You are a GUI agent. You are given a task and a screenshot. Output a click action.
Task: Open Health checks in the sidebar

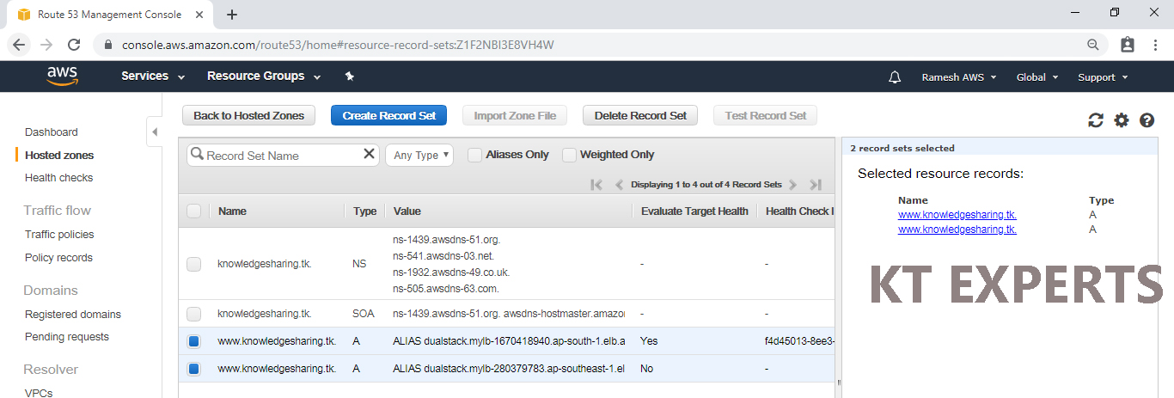(x=58, y=178)
